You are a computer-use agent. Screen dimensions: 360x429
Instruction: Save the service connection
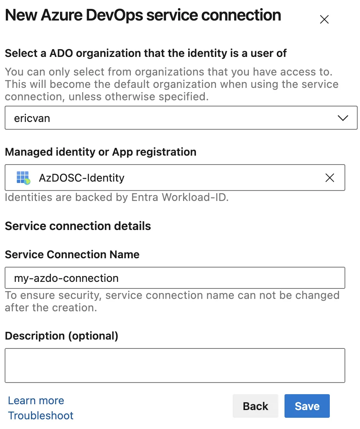307,406
